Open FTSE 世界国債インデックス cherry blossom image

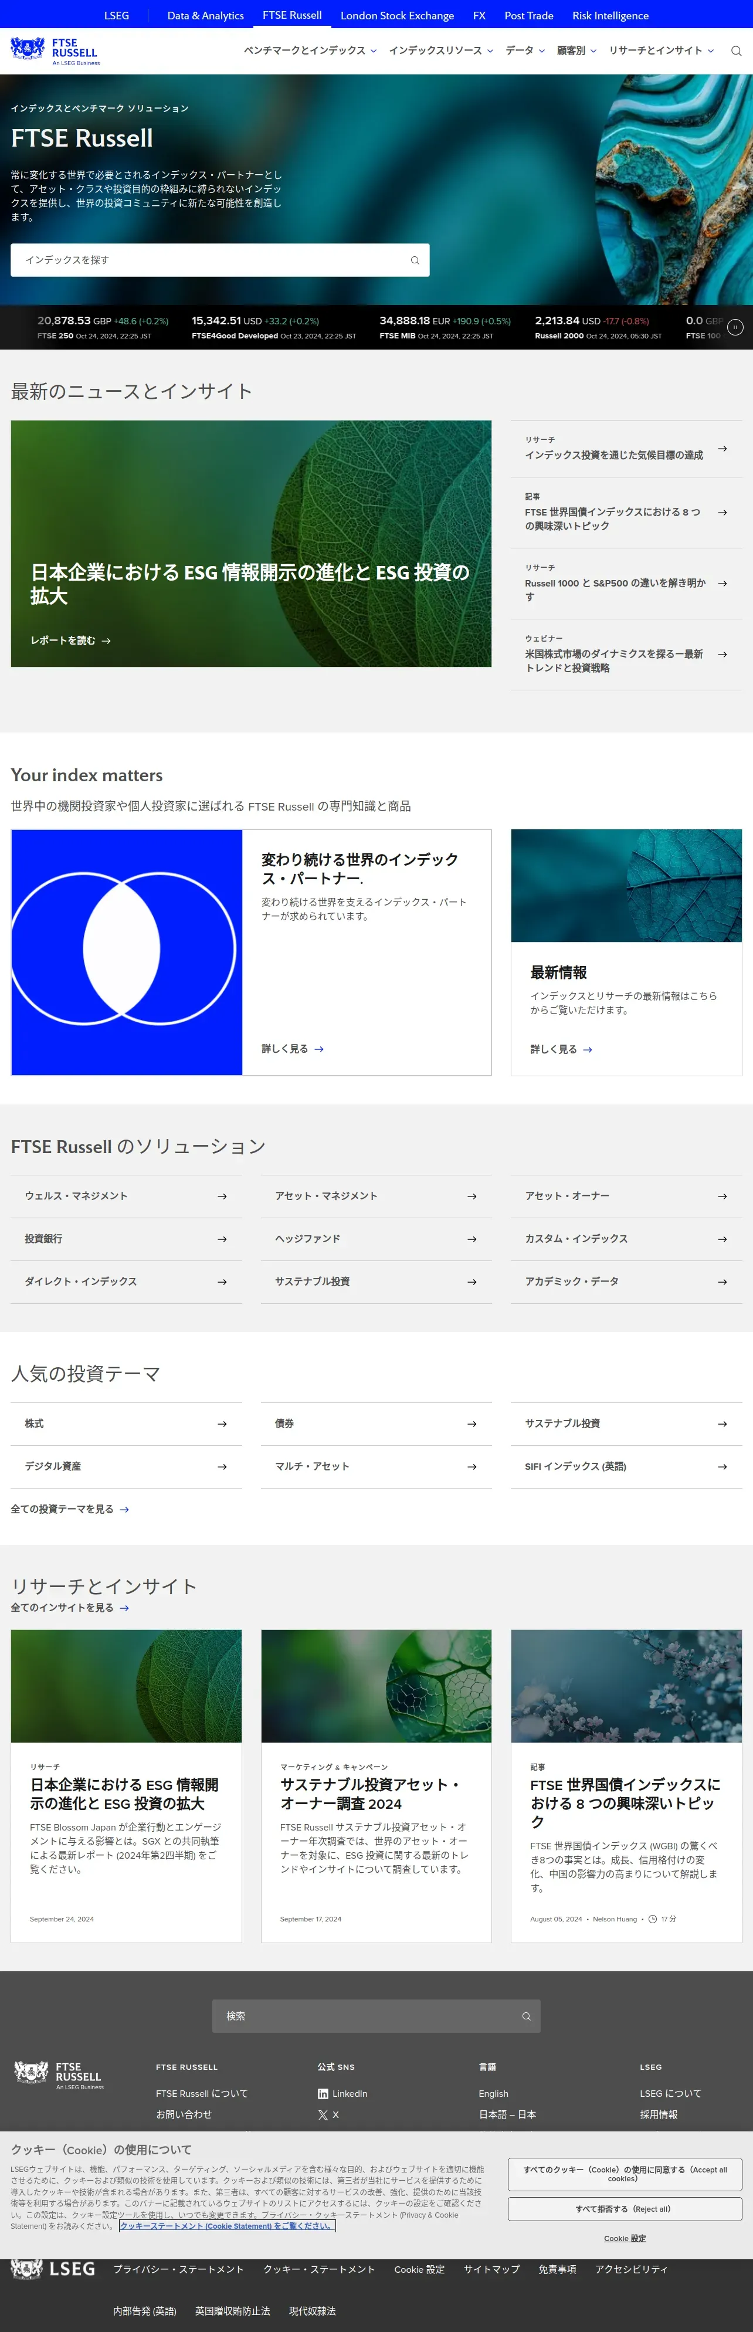pyautogui.click(x=626, y=1686)
